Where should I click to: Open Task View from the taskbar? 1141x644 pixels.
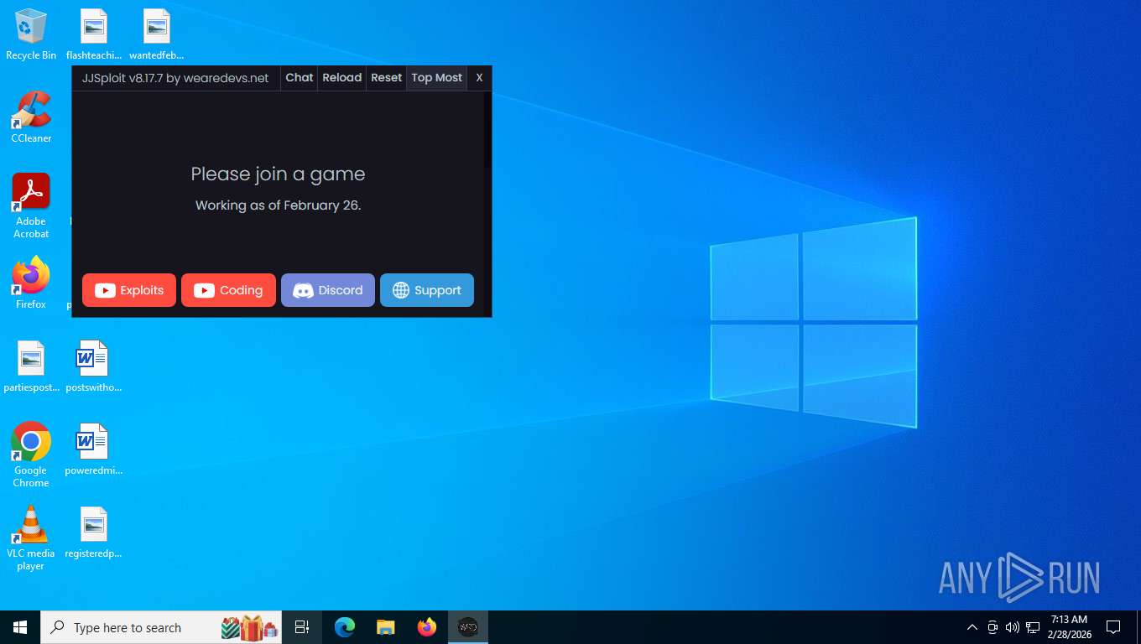pyautogui.click(x=302, y=627)
